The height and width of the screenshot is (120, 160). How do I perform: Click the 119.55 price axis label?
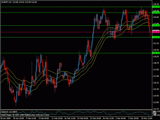pos(156,57)
